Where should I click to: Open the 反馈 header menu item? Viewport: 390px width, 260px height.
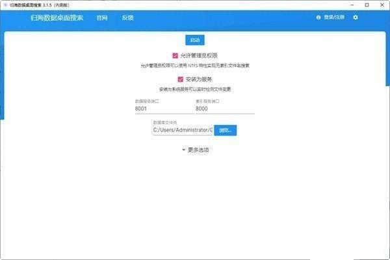127,18
